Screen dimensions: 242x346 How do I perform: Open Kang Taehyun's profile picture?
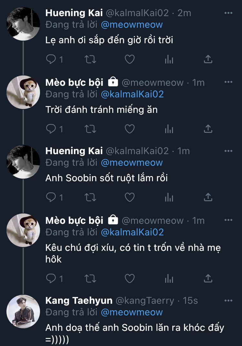23,311
